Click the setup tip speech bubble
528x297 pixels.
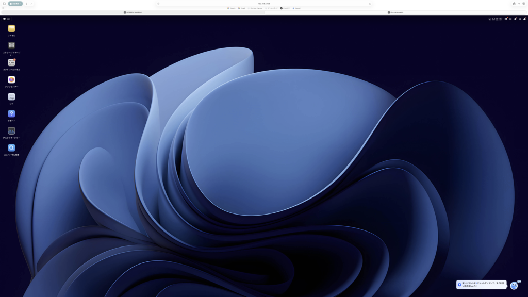tap(481, 285)
